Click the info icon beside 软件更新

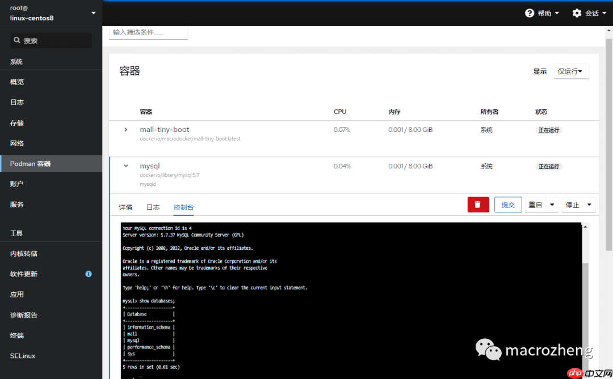click(89, 274)
